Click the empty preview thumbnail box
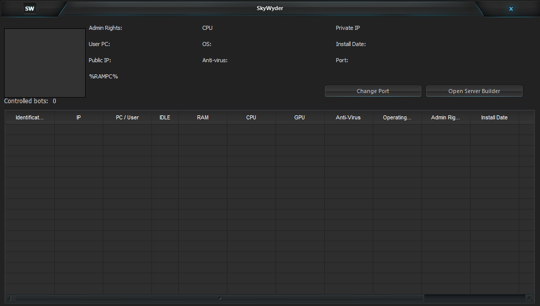 [45, 63]
